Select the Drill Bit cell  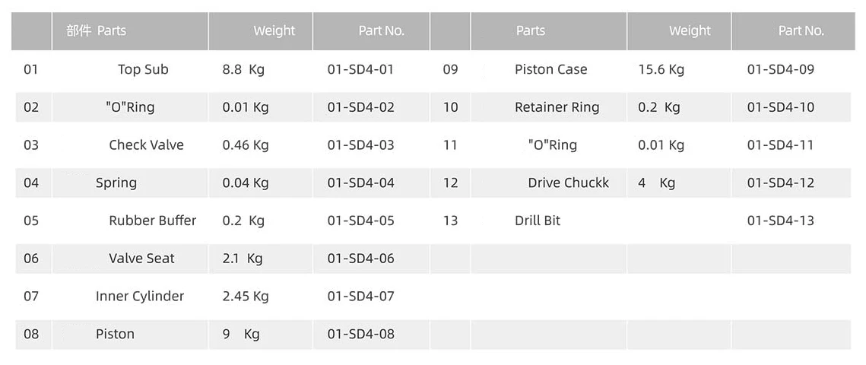pyautogui.click(x=538, y=221)
